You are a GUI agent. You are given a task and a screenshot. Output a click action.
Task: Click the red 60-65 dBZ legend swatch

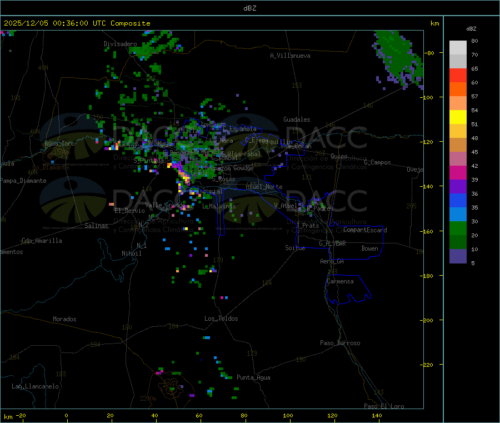458,75
